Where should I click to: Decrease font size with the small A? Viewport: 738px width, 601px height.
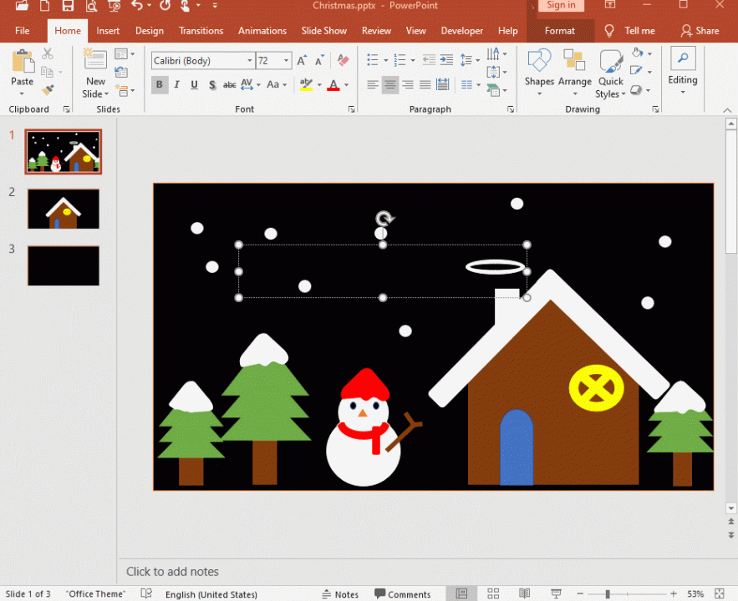coord(319,60)
